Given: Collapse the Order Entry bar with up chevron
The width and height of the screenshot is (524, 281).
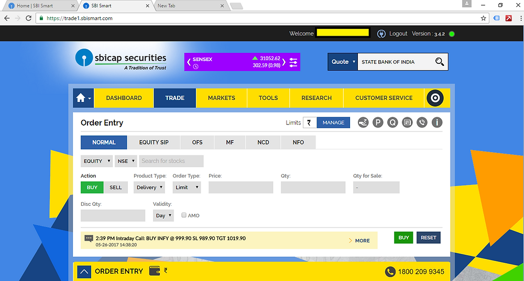Looking at the screenshot, I should pos(84,272).
